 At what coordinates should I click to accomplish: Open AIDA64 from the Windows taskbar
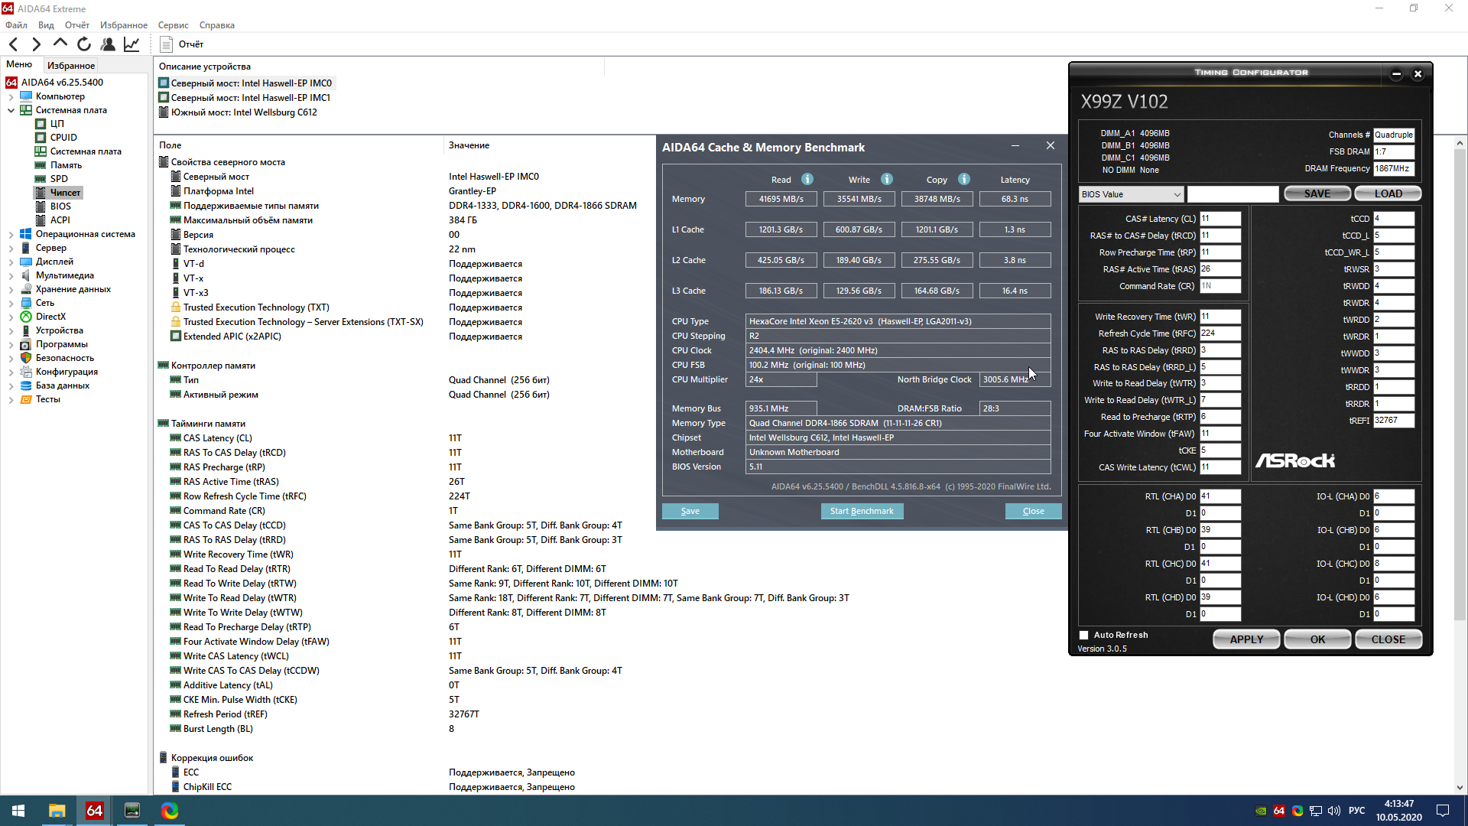[x=94, y=811]
